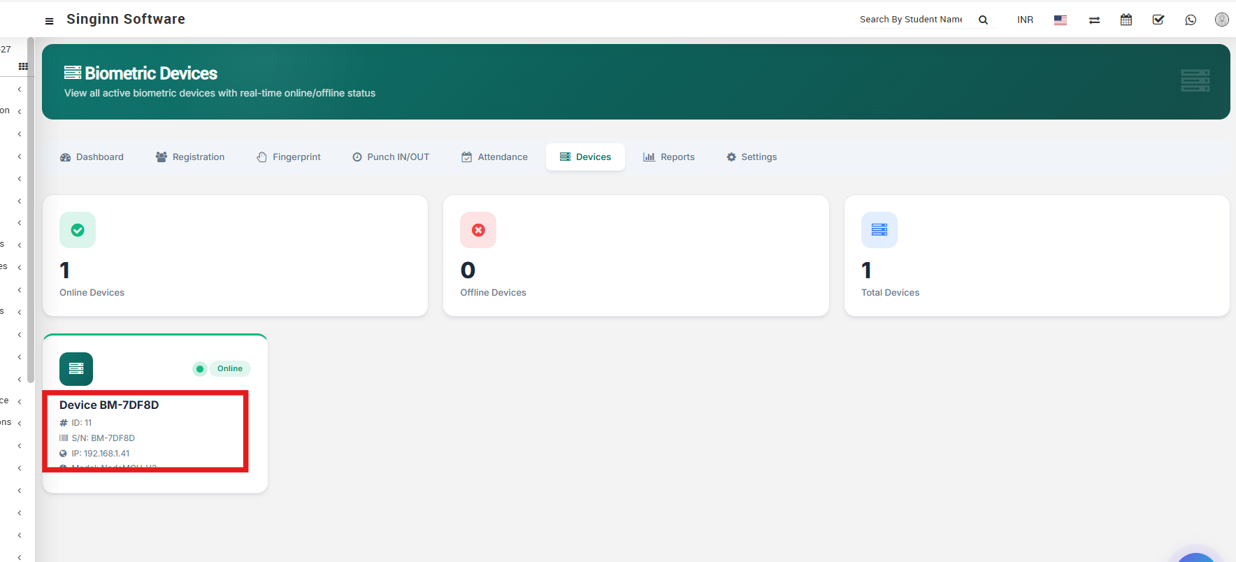Open the calendar icon in top bar
This screenshot has height=562, width=1236.
pyautogui.click(x=1126, y=20)
